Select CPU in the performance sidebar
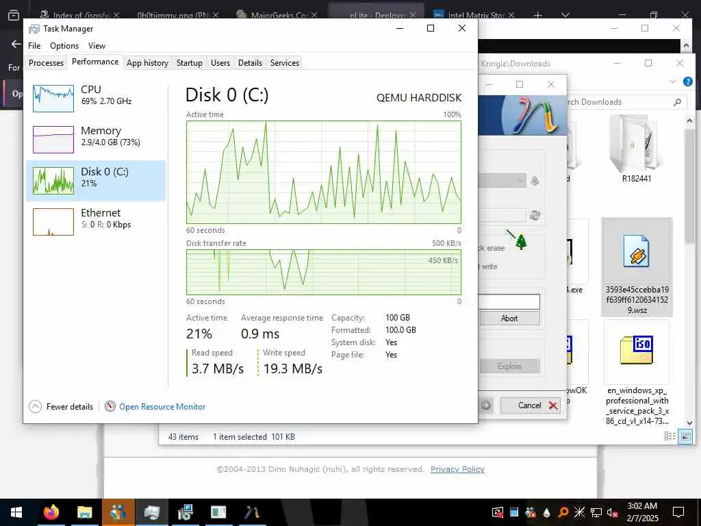 (x=96, y=99)
